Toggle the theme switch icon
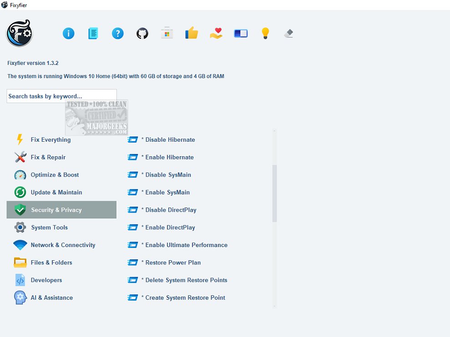 click(241, 34)
